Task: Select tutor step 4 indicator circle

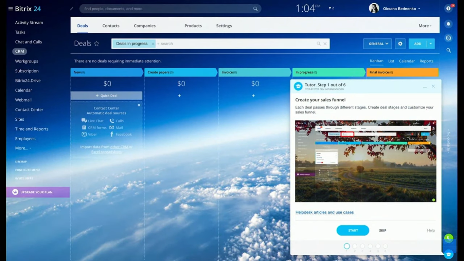Action: click(370, 246)
